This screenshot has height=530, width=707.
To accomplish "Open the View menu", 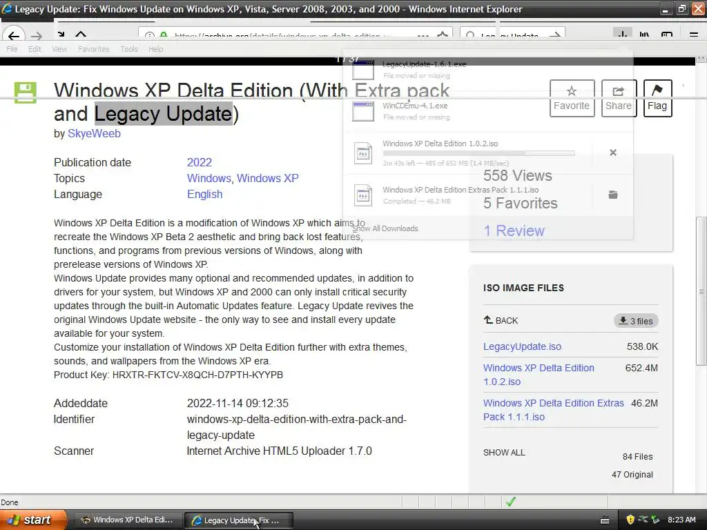I will [59, 49].
